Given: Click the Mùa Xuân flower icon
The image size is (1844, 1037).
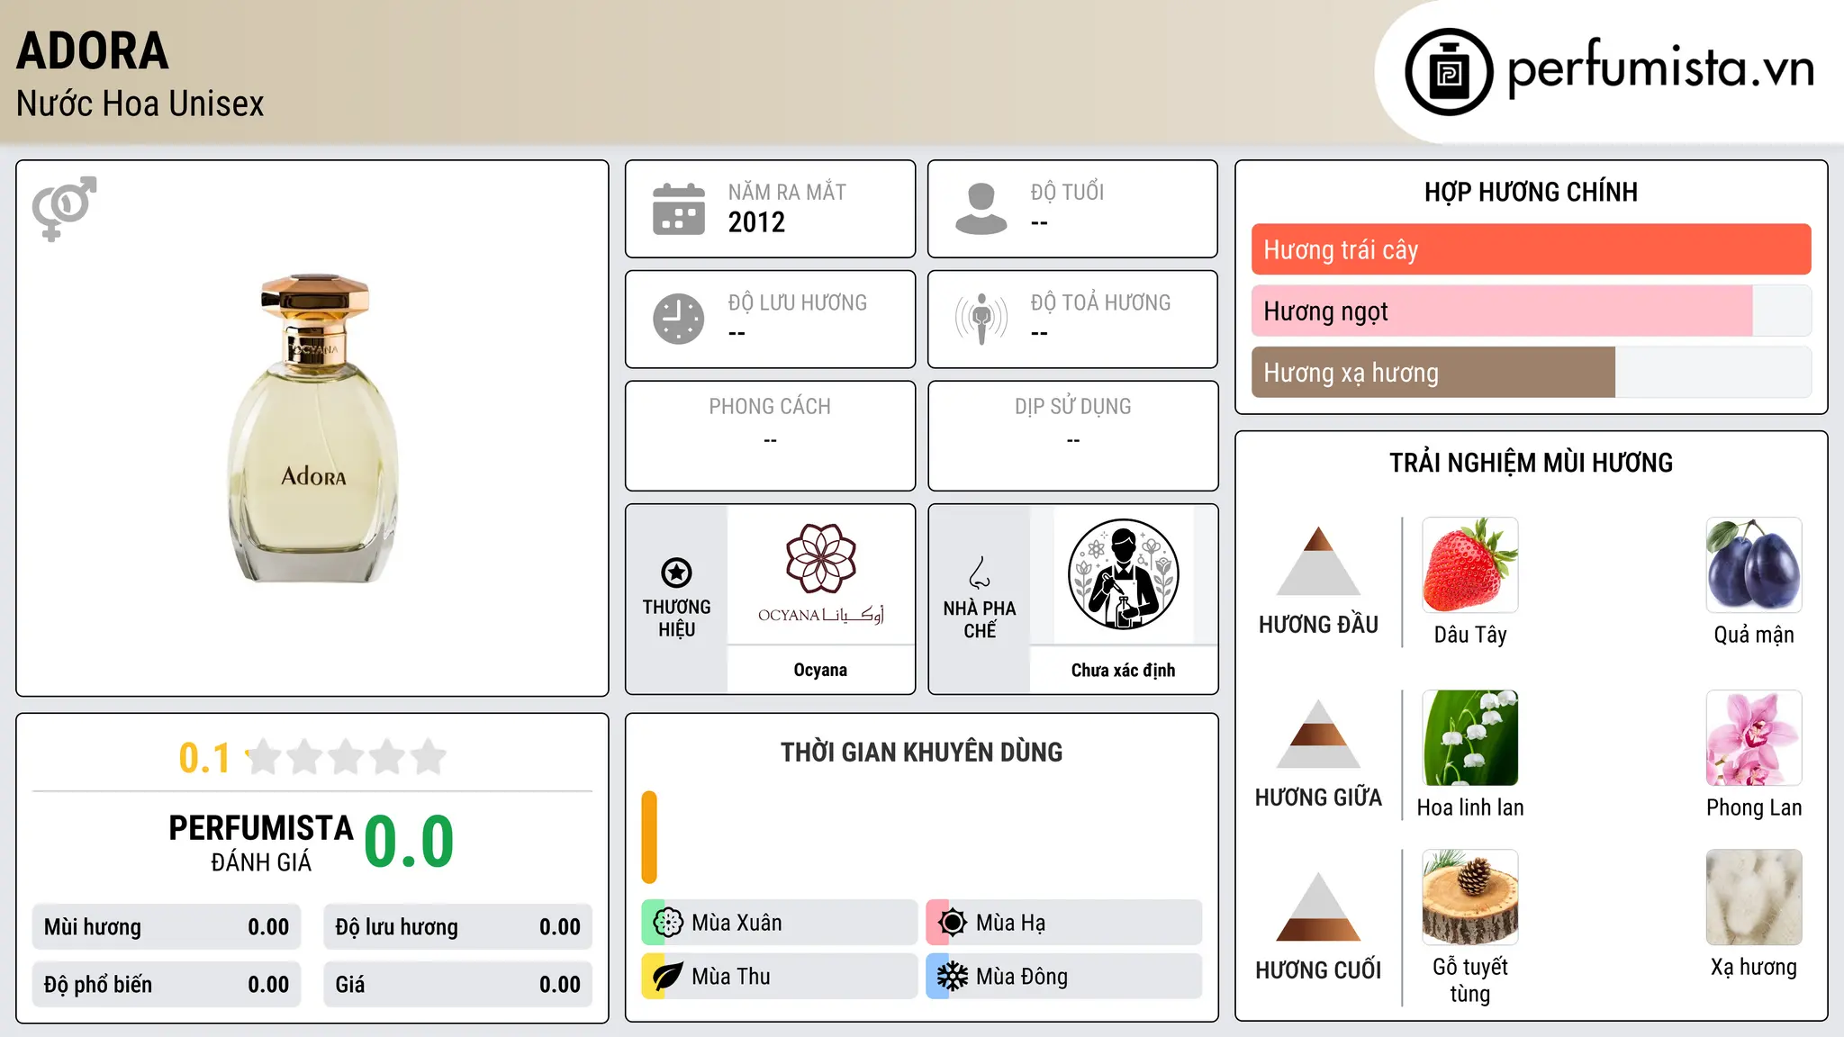Looking at the screenshot, I should tap(667, 923).
